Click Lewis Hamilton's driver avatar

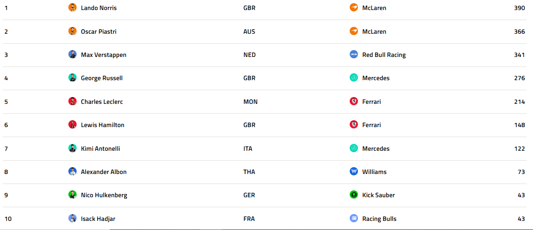[72, 125]
